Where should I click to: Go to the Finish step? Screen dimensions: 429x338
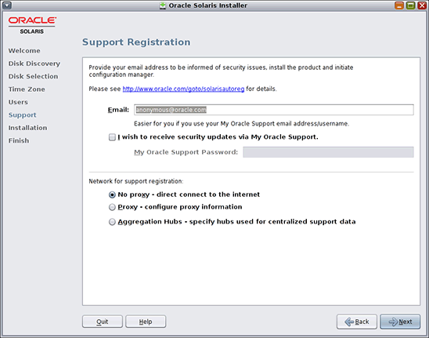click(x=19, y=140)
